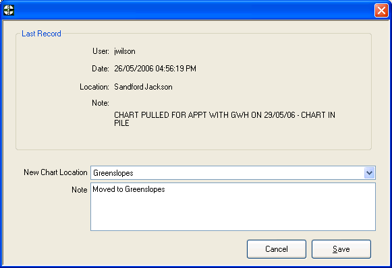Click the application icon in the title bar
The image size is (392, 268).
tap(9, 10)
